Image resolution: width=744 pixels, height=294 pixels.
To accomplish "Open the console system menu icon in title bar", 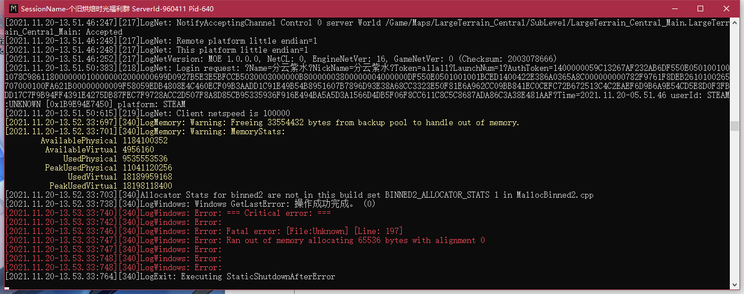I will (x=11, y=9).
